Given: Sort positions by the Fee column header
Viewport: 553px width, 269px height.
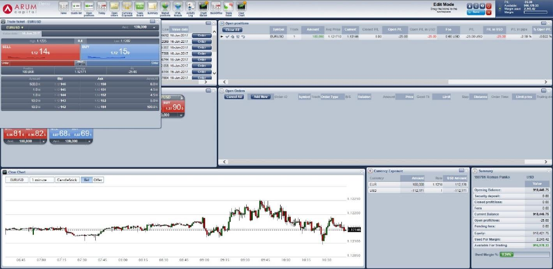Looking at the screenshot, I should (x=448, y=30).
